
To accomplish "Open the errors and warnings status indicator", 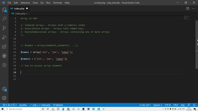I will click(10, 105).
